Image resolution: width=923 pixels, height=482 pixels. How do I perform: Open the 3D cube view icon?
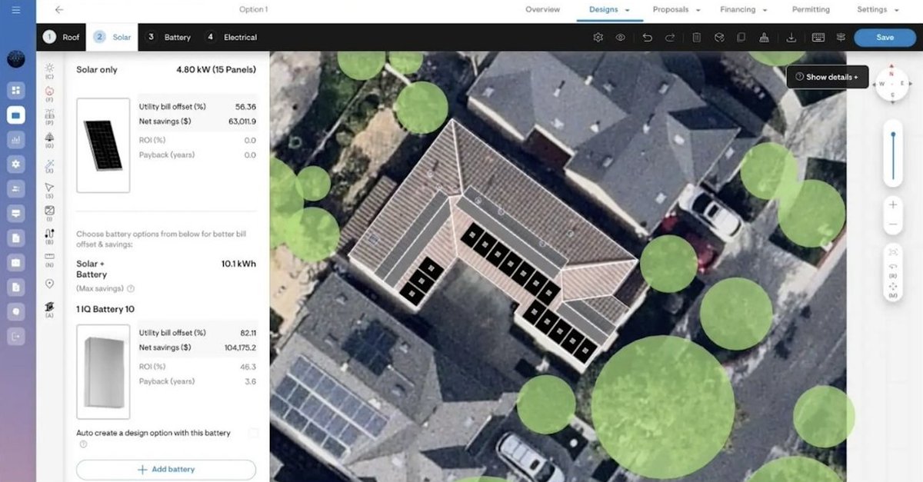pyautogui.click(x=718, y=37)
